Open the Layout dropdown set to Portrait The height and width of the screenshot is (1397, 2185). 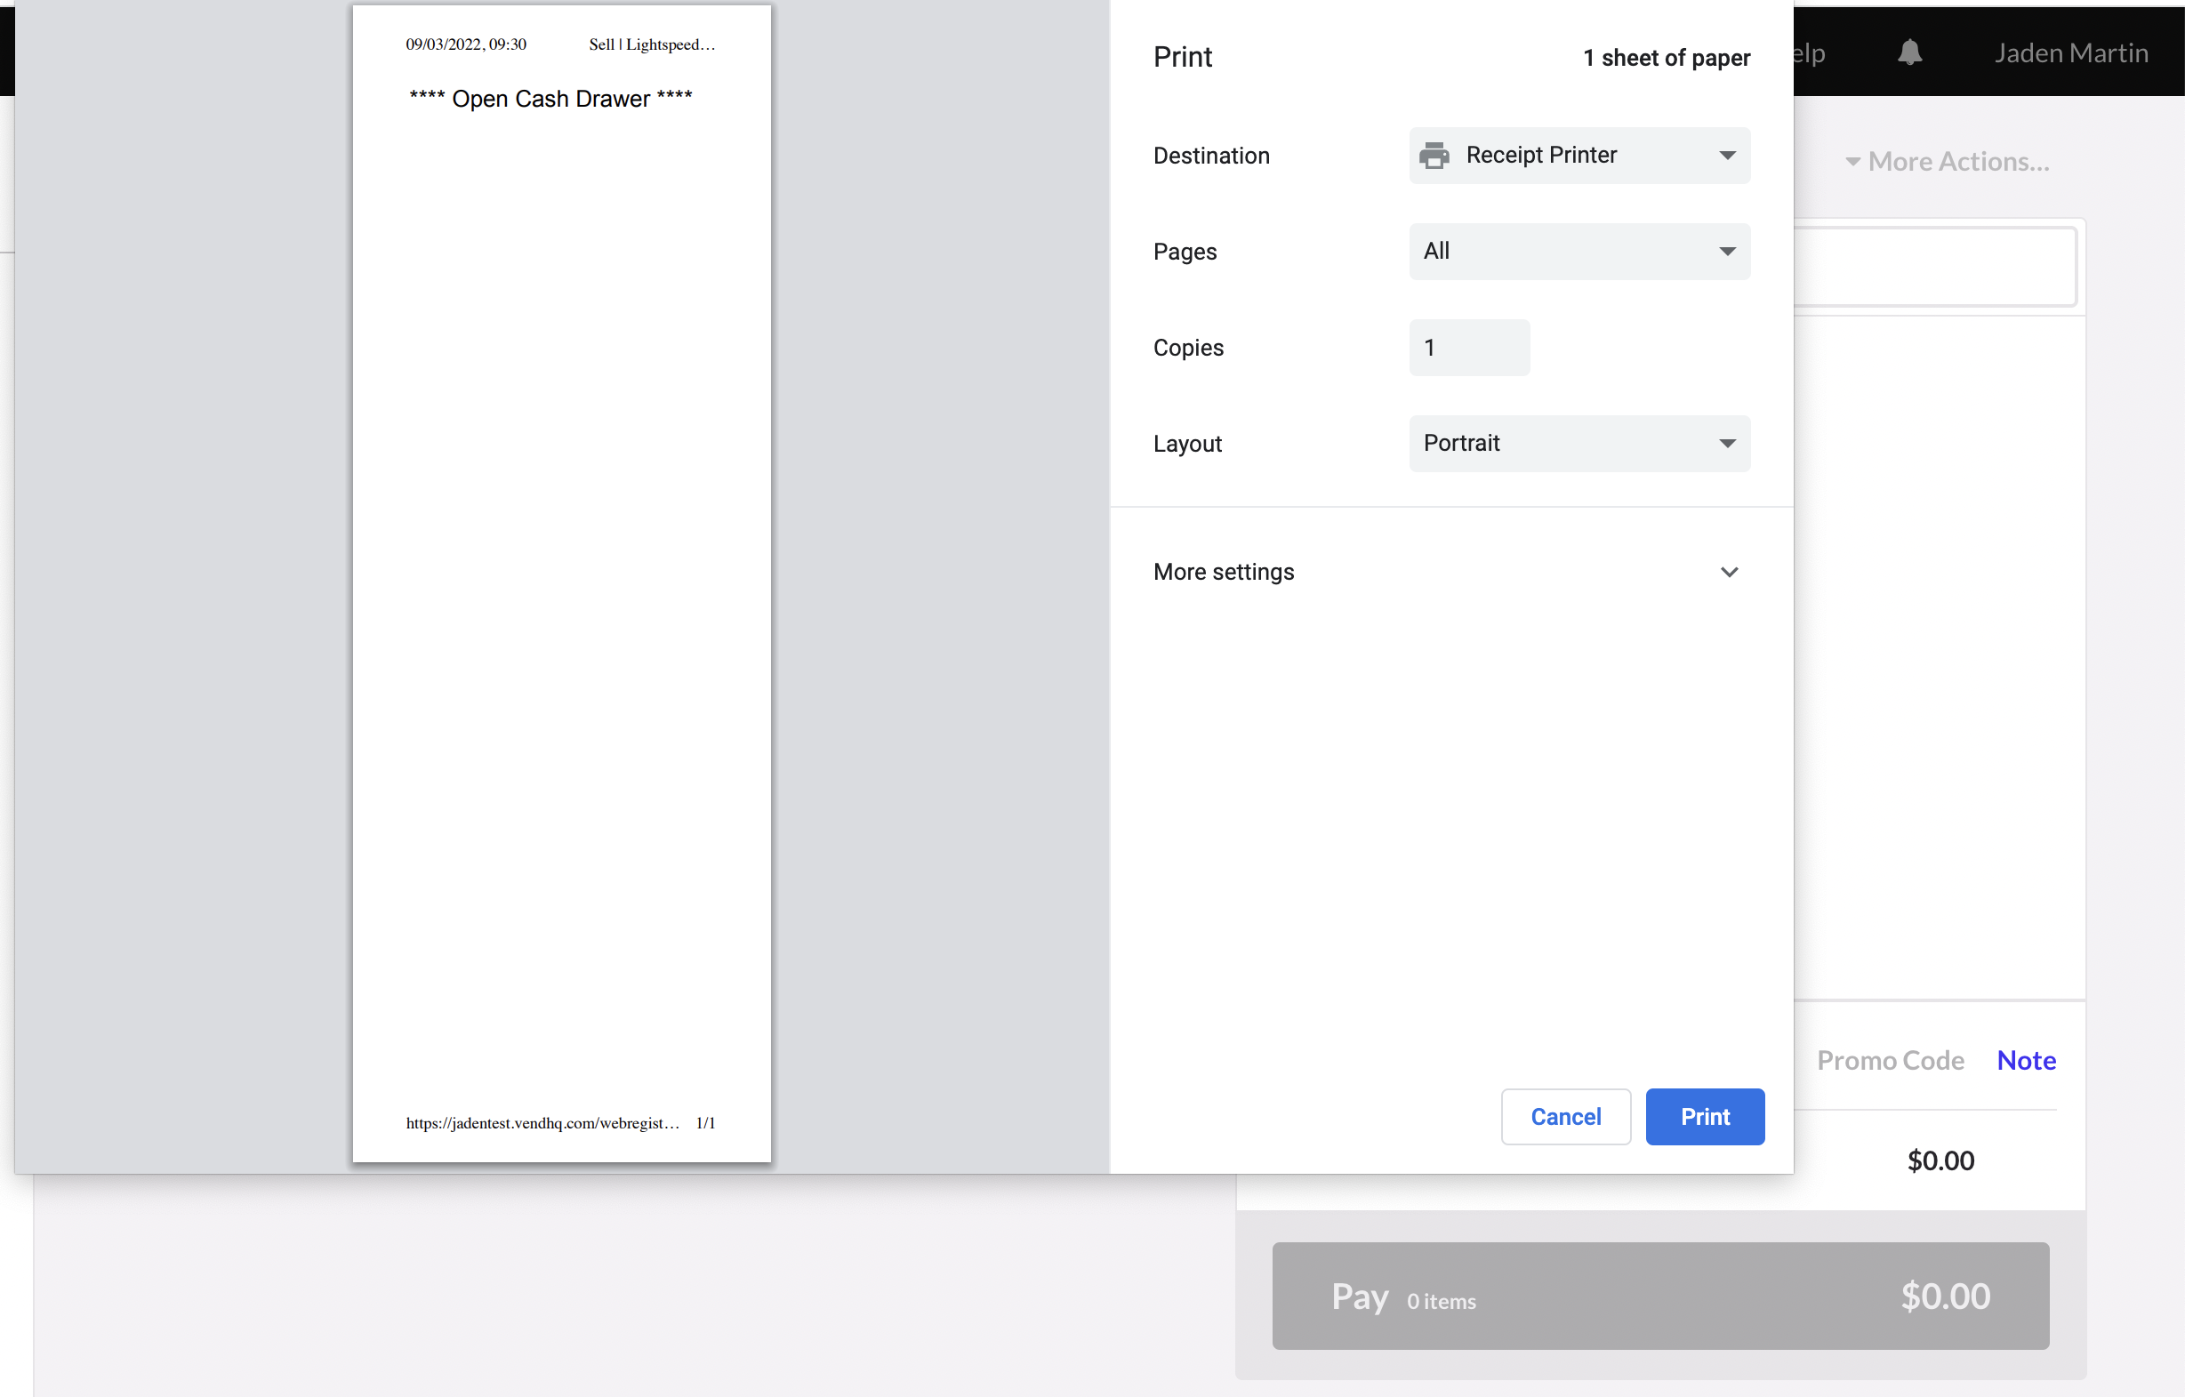(1579, 444)
